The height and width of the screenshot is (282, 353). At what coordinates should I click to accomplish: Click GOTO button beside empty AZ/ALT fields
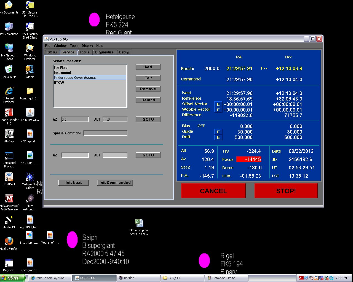[148, 155]
